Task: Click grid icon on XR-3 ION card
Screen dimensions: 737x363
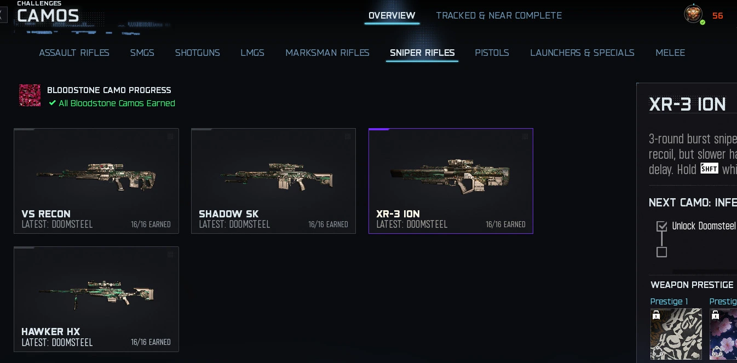Action: (x=525, y=137)
